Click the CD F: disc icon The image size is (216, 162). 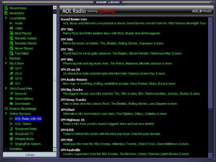click(x=12, y=68)
